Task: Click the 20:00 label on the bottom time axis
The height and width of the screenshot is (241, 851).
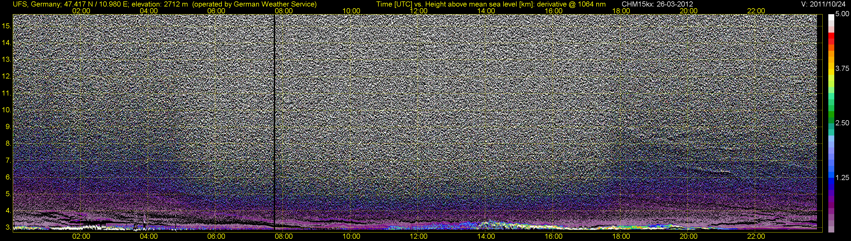Action: click(x=688, y=236)
